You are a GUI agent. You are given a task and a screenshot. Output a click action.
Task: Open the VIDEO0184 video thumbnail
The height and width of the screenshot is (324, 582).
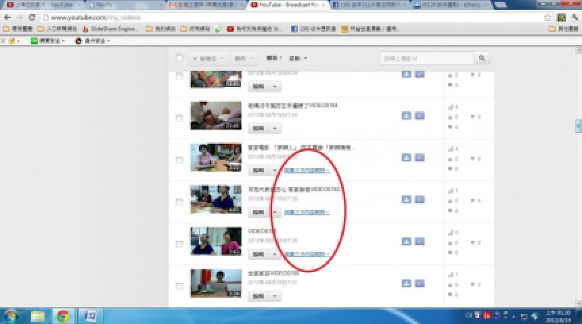pos(215,115)
